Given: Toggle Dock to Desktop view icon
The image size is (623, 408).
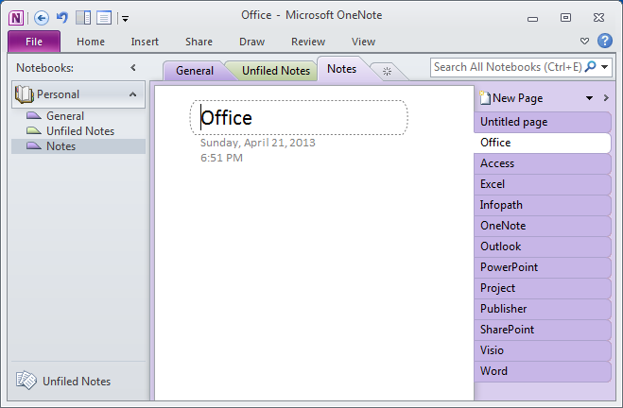Looking at the screenshot, I should [83, 18].
